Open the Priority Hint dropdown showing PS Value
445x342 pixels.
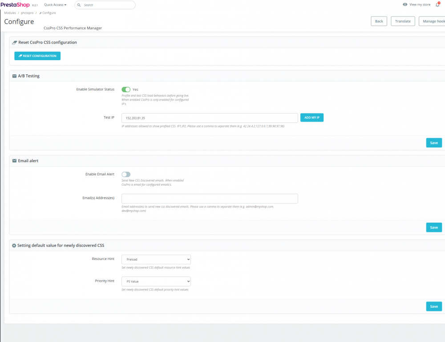[x=156, y=281]
